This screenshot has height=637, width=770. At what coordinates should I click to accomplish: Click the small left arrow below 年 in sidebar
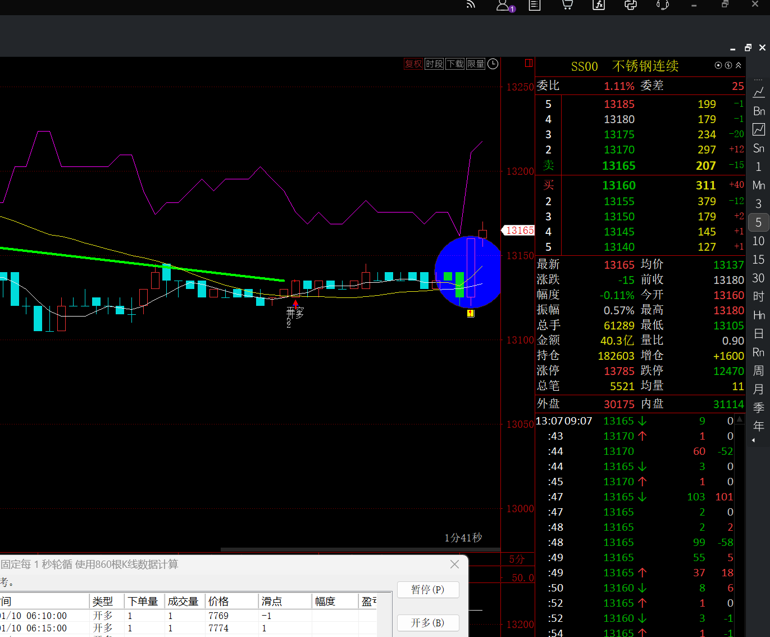click(754, 440)
